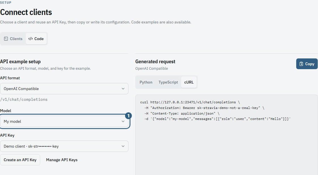The height and width of the screenshot is (175, 318).
Task: Click the OpenAI Compatible subtitle under Generated request
Action: [151, 68]
